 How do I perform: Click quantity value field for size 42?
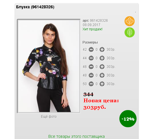[96, 50]
